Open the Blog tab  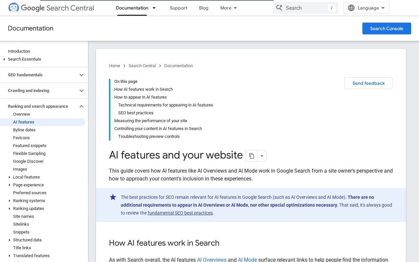pyautogui.click(x=204, y=8)
